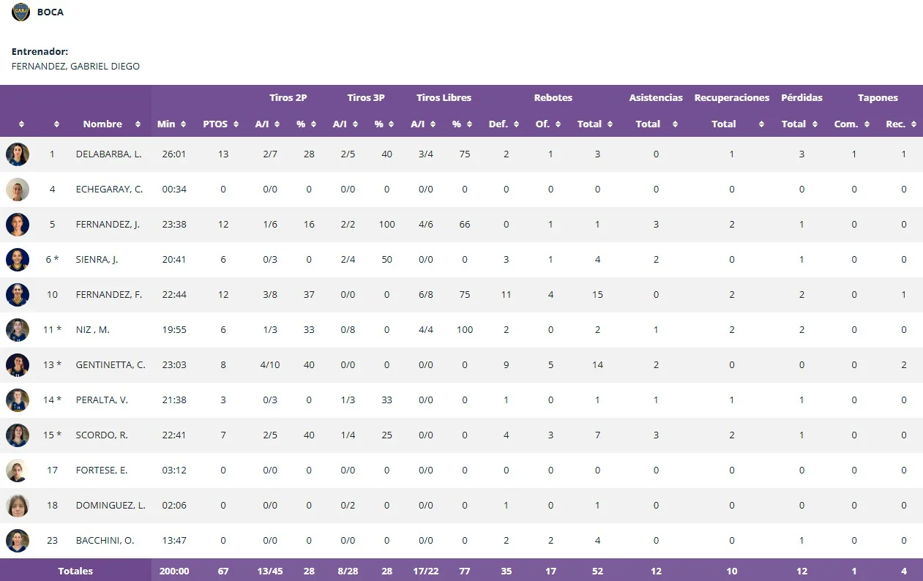923x581 pixels.
Task: Click sort arrows for Rebotes Total
Action: click(x=610, y=124)
